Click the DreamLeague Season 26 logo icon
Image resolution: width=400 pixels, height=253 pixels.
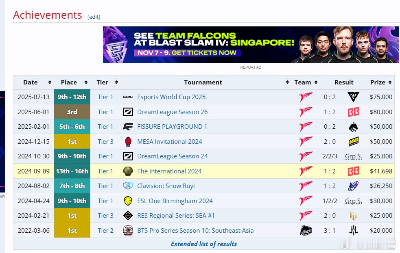coord(128,112)
